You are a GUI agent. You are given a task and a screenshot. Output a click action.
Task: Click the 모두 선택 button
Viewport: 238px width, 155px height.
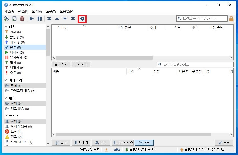pyautogui.click(x=61, y=64)
